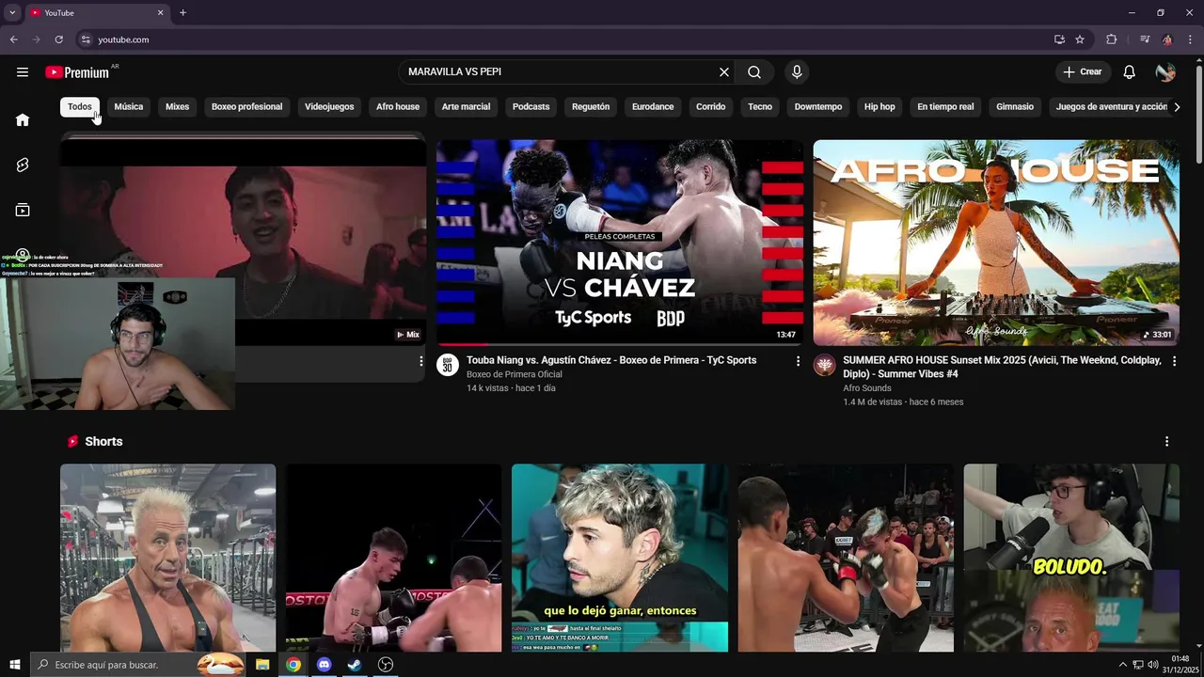
Task: Open options menu for Niang vs. Chávez video
Action: [x=798, y=361]
